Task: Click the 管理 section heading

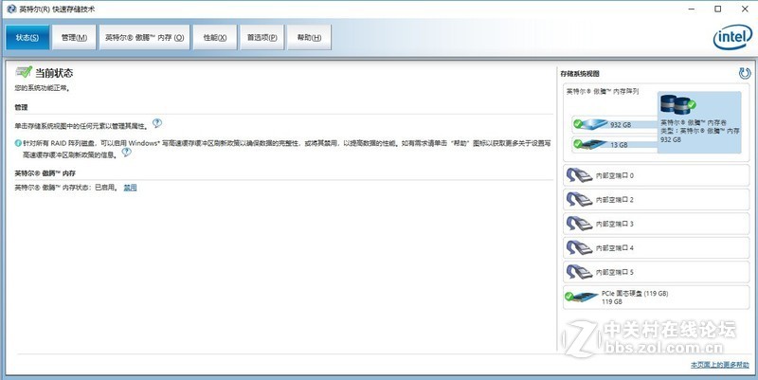Action: click(21, 107)
